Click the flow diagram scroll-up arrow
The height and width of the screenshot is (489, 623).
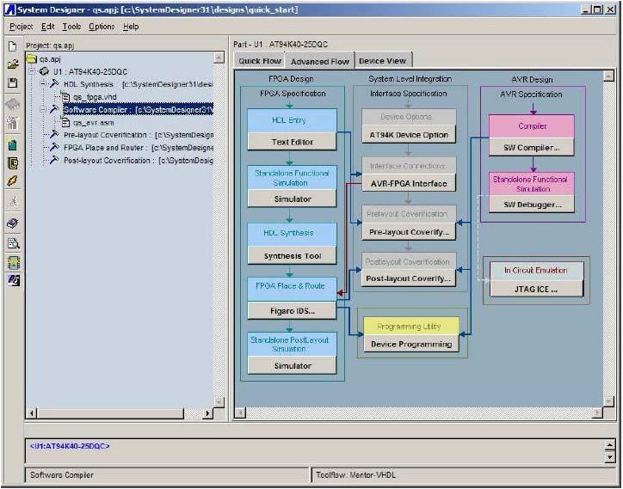click(x=608, y=76)
